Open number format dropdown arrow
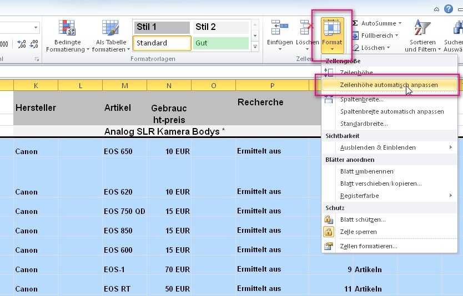 [36, 27]
